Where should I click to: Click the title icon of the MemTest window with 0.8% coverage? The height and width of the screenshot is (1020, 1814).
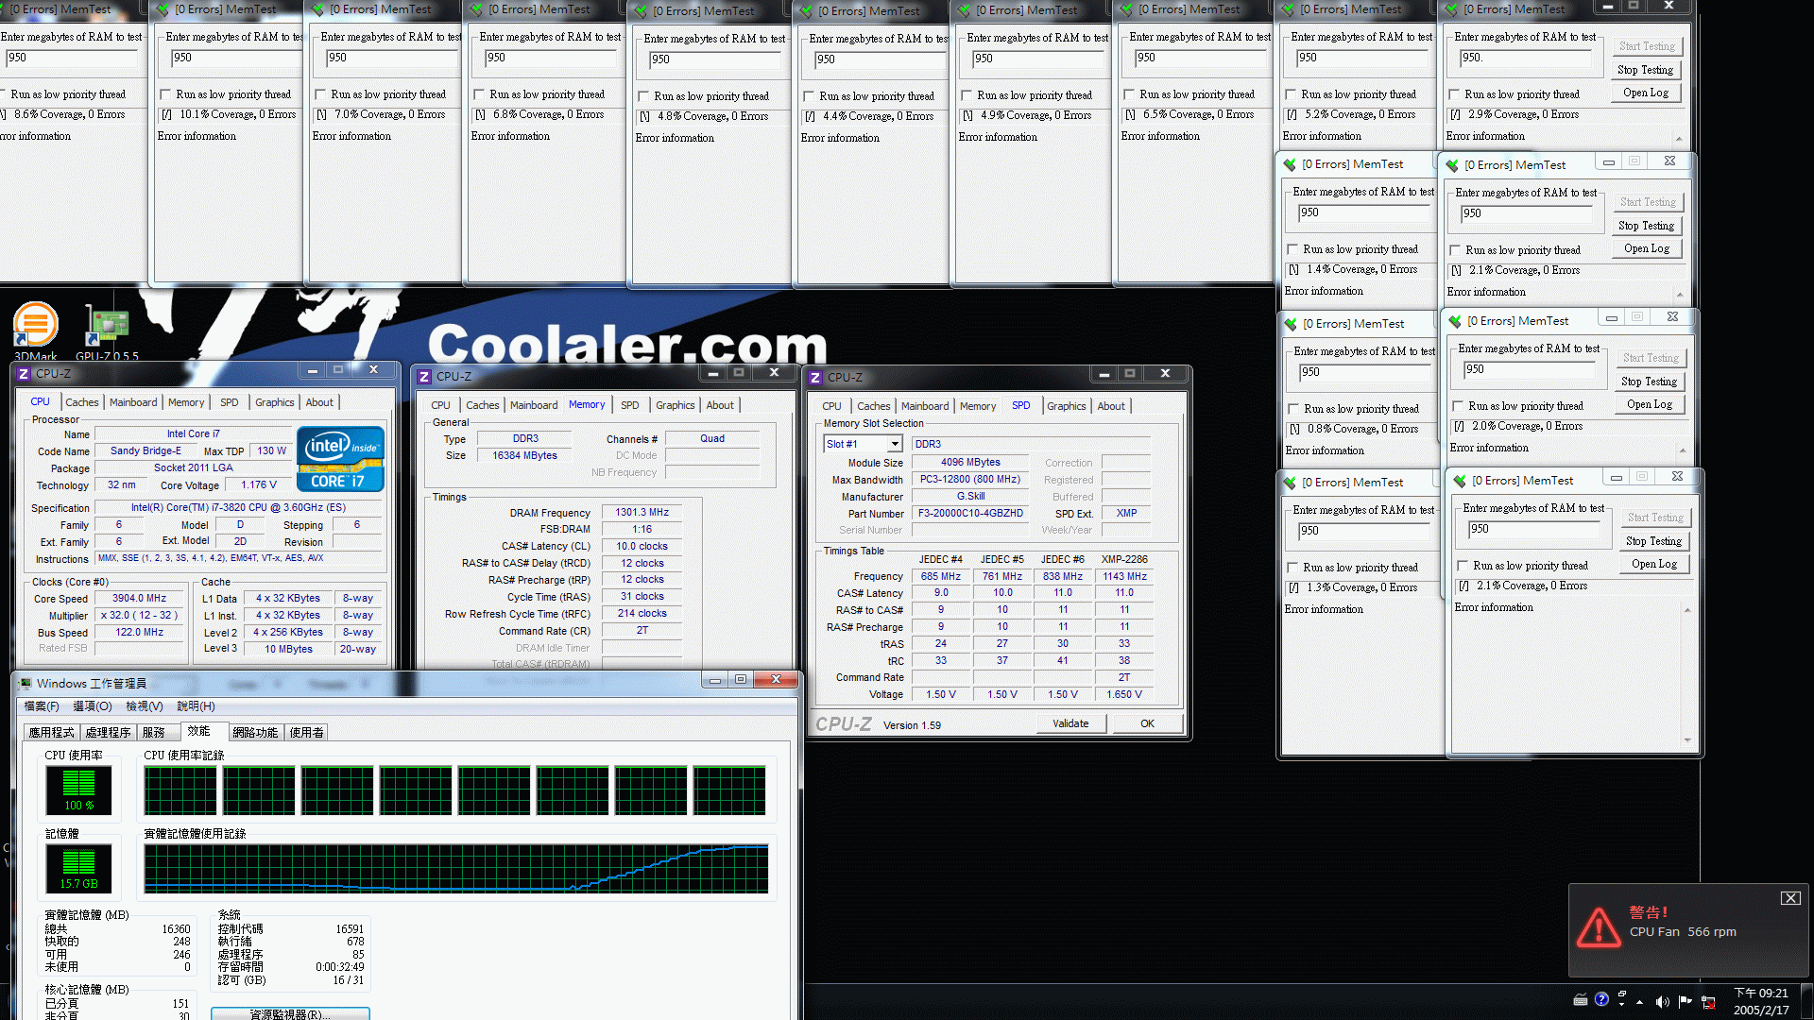1291,324
